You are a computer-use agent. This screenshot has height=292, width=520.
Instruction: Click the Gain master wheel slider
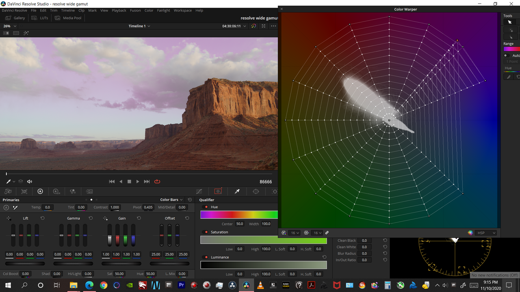click(x=121, y=264)
